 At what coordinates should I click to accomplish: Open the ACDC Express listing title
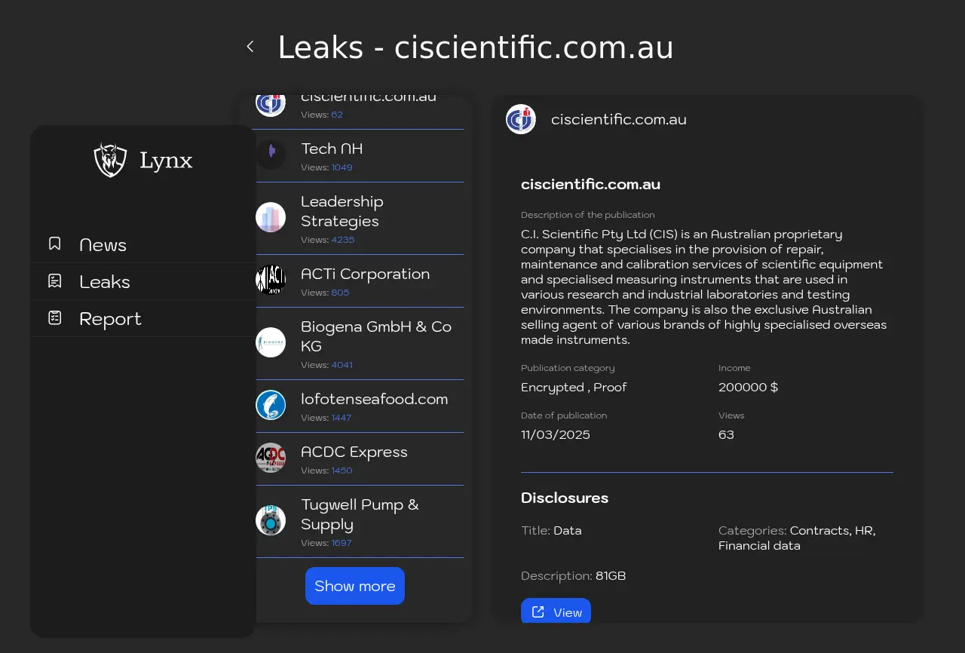click(354, 452)
